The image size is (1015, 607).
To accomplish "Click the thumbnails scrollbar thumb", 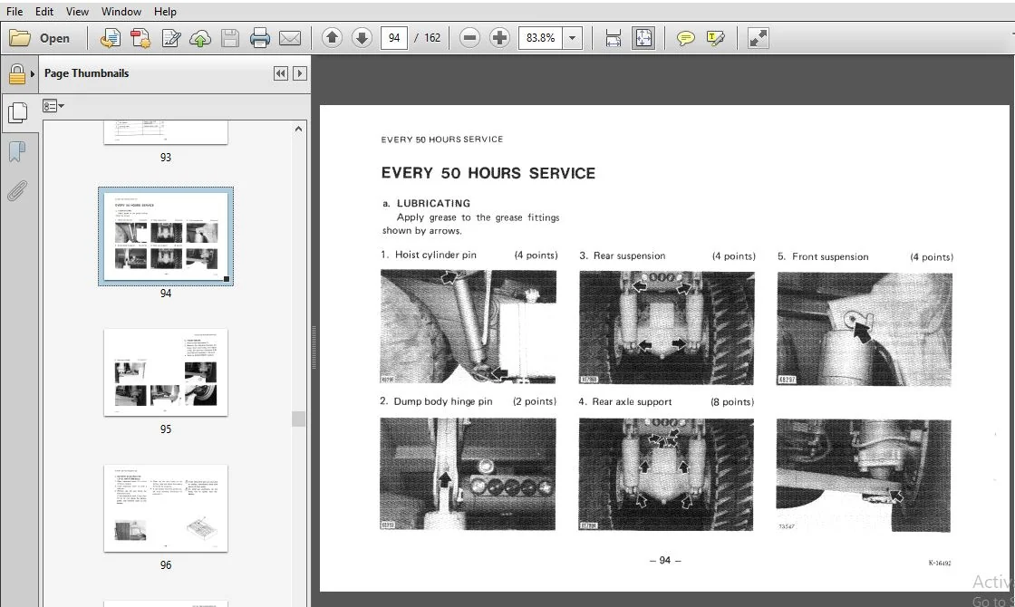I will [298, 419].
